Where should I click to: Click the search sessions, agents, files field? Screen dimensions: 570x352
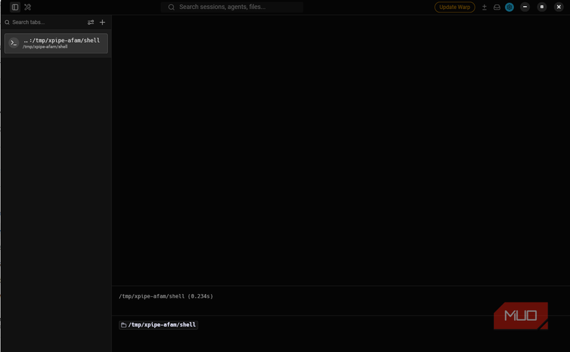coord(232,7)
